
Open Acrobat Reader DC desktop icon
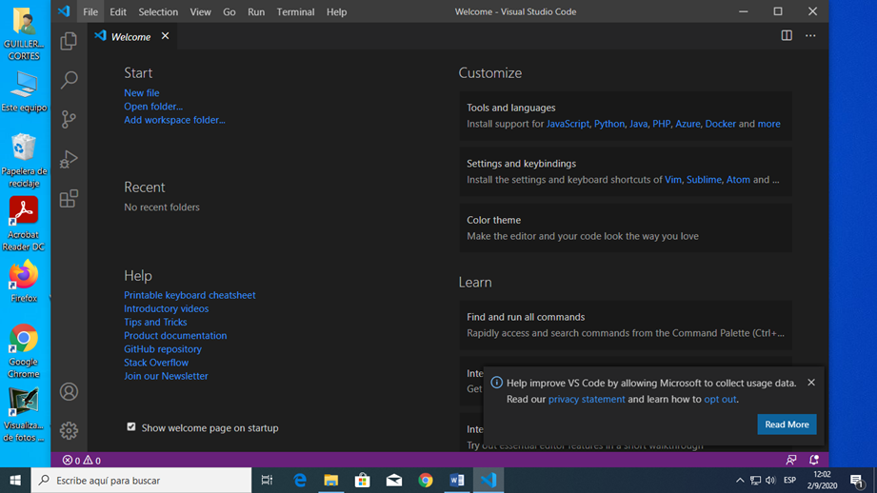coord(24,224)
